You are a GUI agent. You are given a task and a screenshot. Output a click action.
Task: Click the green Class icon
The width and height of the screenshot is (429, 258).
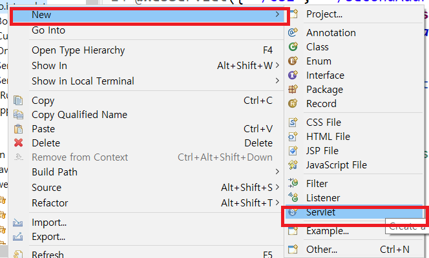pos(293,46)
